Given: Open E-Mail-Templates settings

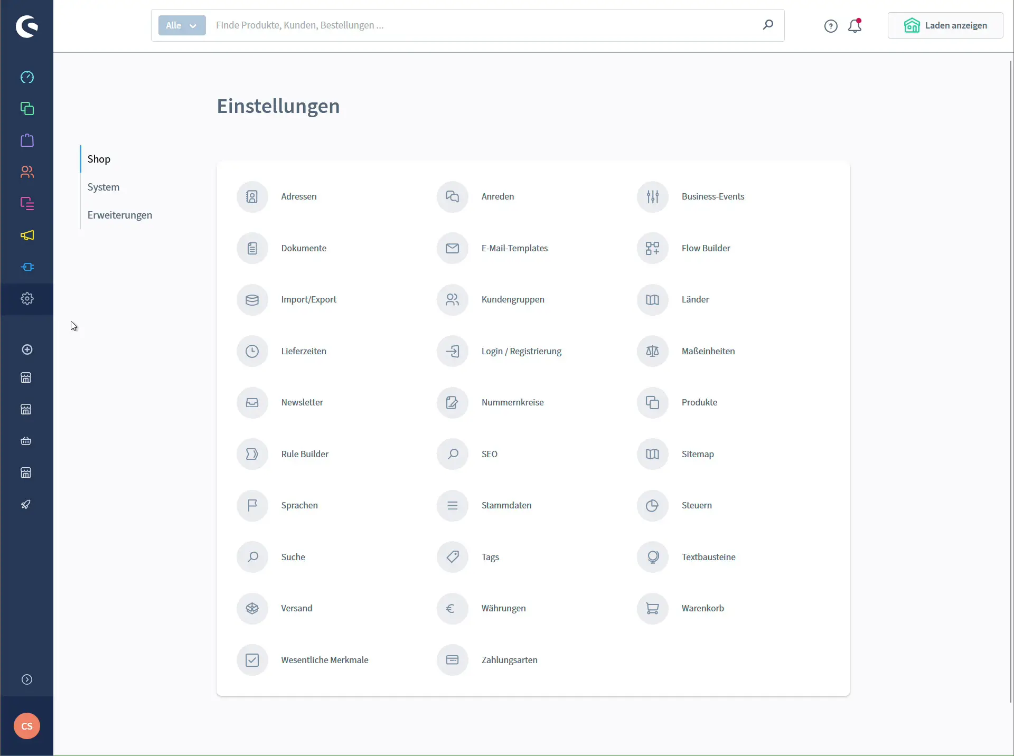Looking at the screenshot, I should [x=514, y=248].
